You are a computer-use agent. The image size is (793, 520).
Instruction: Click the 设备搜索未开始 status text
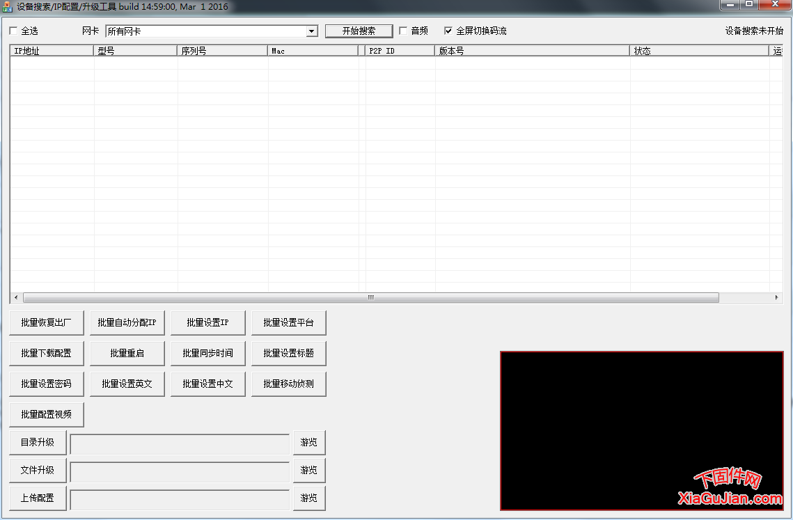[x=754, y=31]
